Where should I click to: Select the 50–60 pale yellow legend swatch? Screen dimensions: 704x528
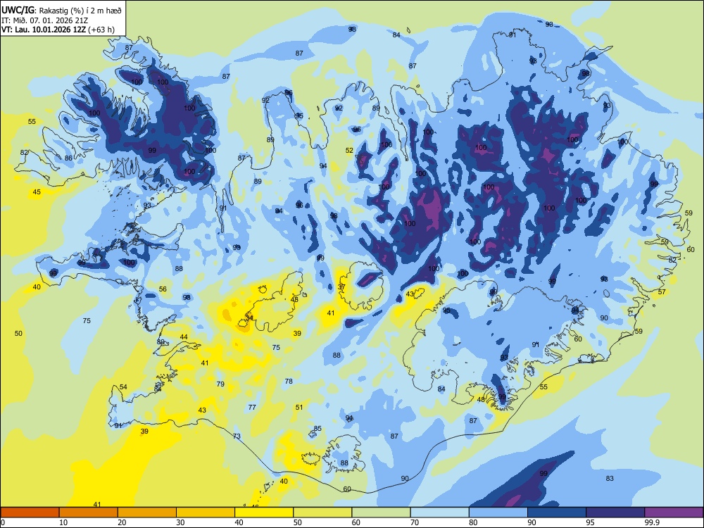[x=322, y=513]
